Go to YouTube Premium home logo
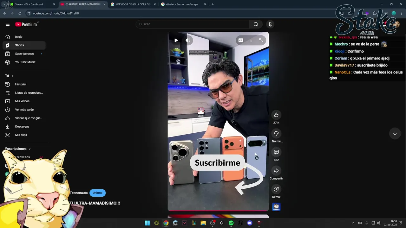 [26, 24]
